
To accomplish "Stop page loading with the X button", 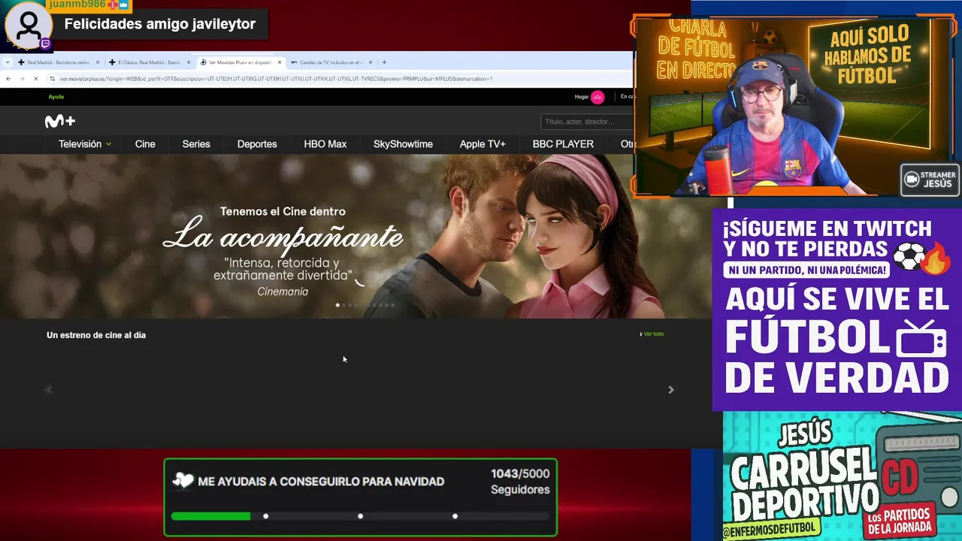I will click(35, 79).
